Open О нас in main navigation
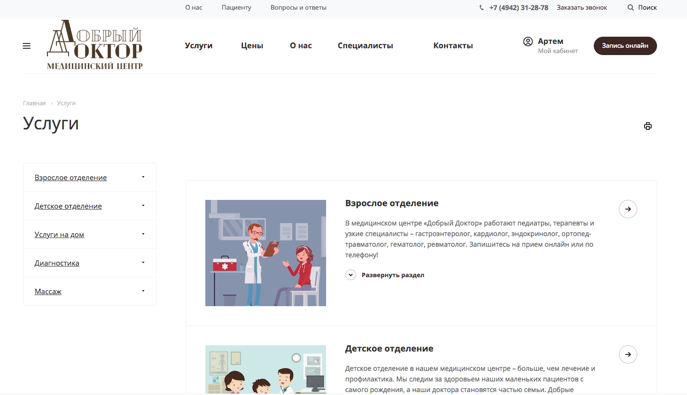687x395 pixels. point(301,46)
